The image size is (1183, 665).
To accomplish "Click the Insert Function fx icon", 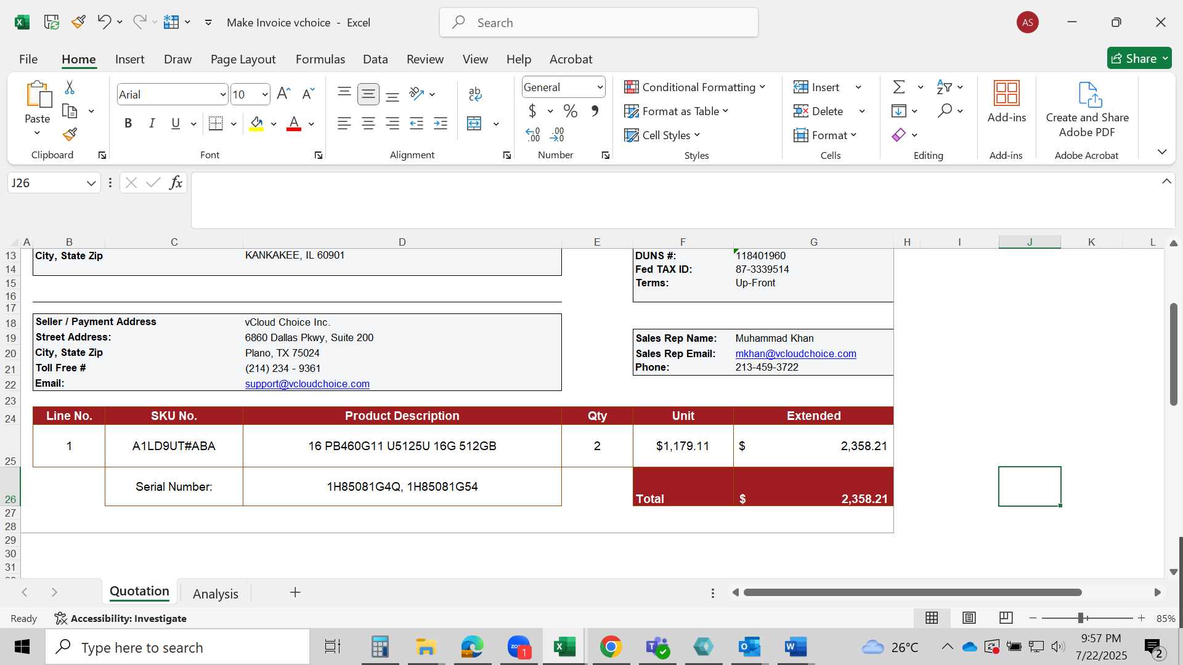I will point(176,183).
